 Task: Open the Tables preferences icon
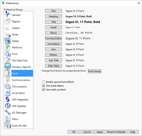pyautogui.click(x=8, y=41)
